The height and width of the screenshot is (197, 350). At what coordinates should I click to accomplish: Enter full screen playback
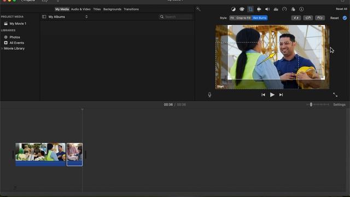pyautogui.click(x=335, y=95)
